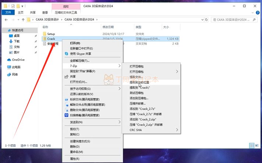Expand the CRC SHA submenu
Screen dimensions: 262x163
(151, 130)
